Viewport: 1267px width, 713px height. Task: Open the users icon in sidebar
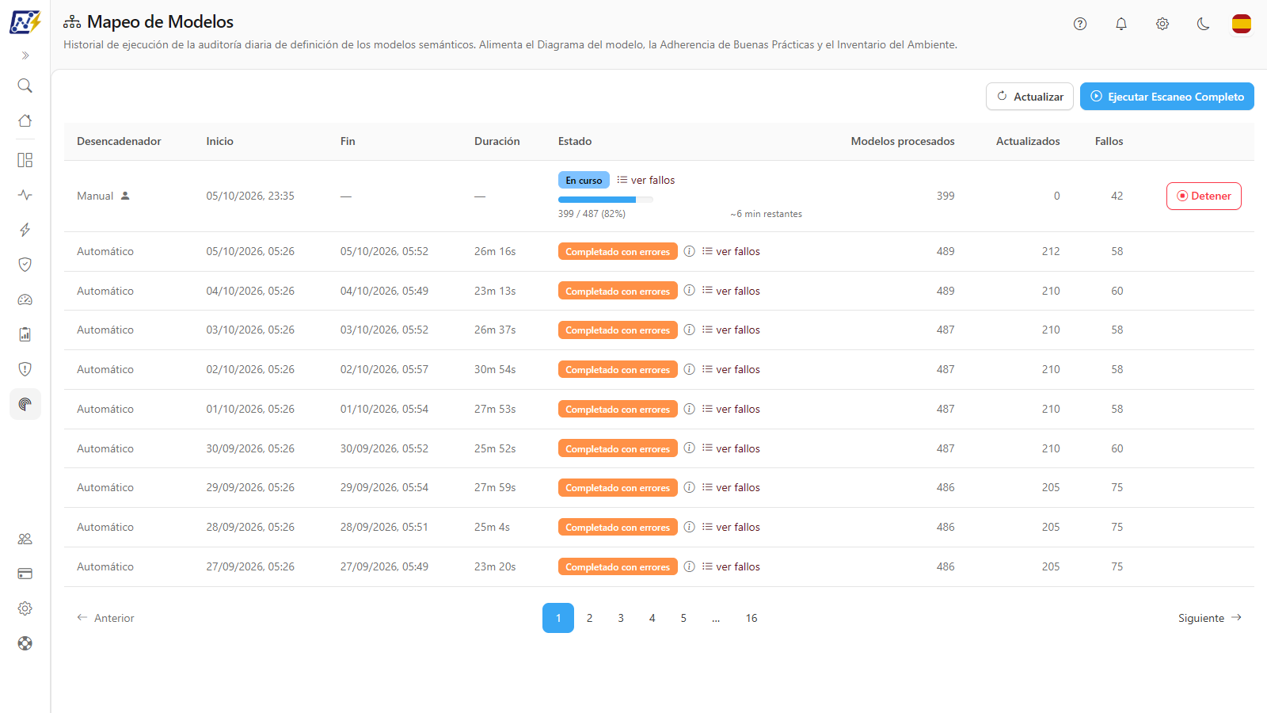coord(25,539)
